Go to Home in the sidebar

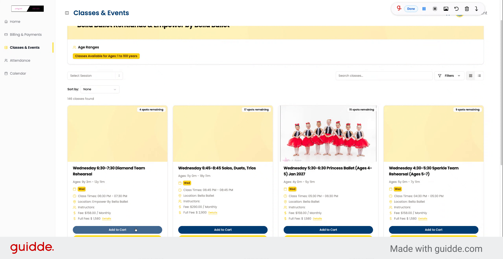click(x=15, y=21)
